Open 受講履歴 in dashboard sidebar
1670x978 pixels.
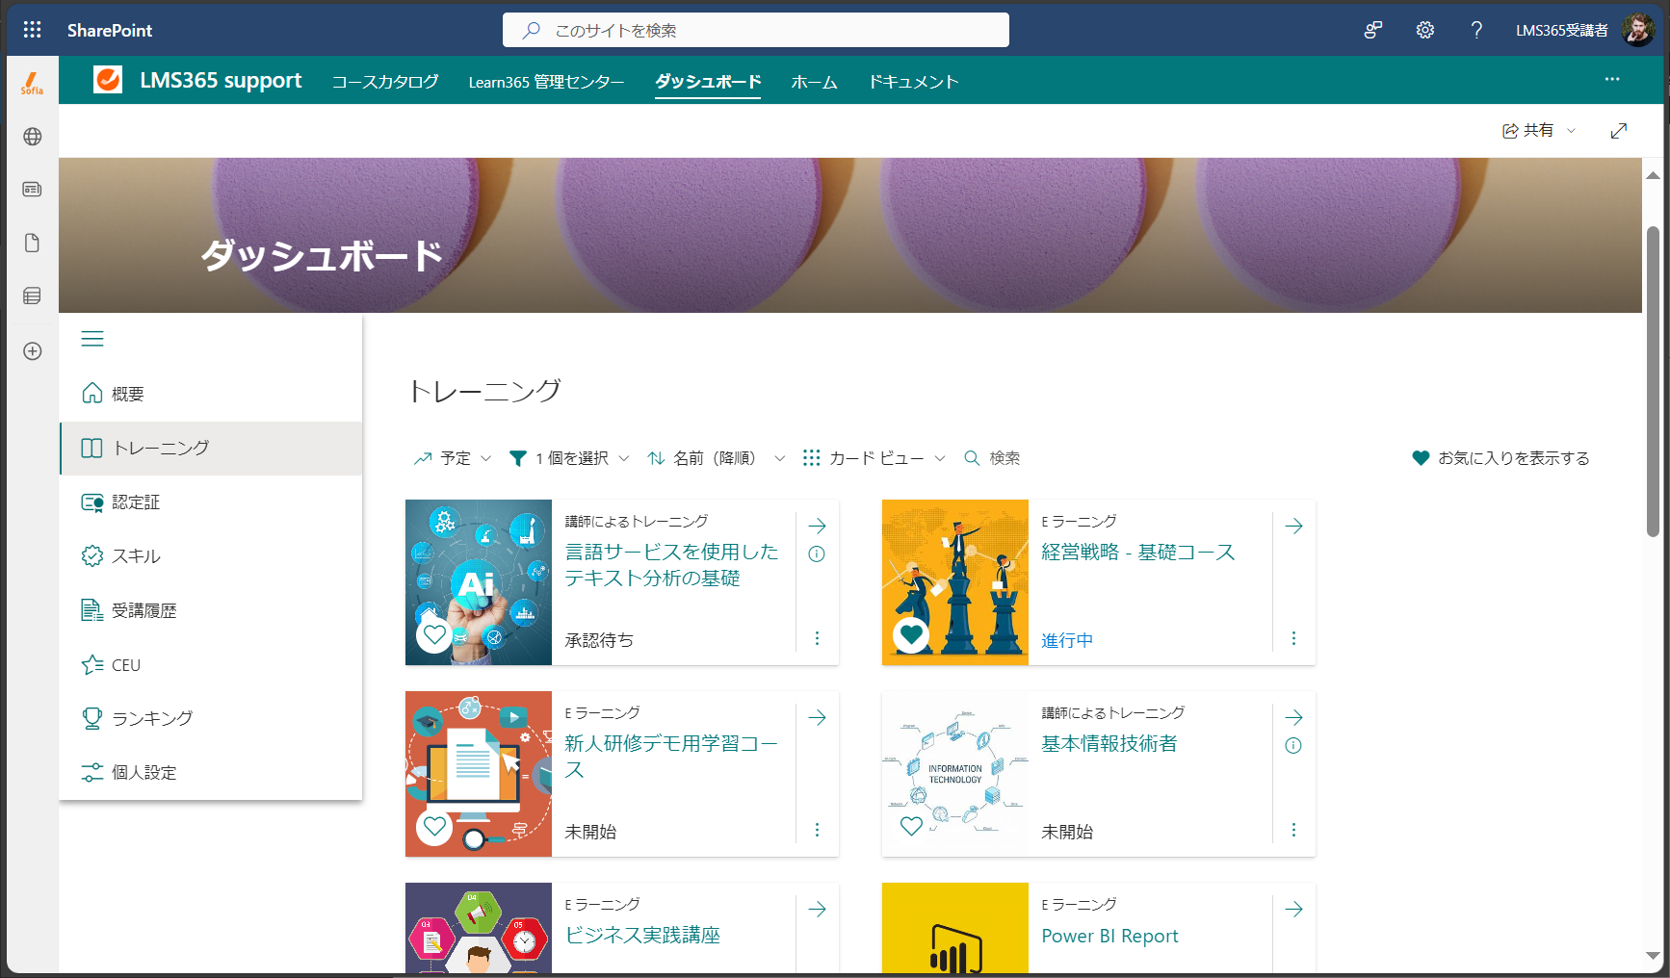click(x=211, y=610)
